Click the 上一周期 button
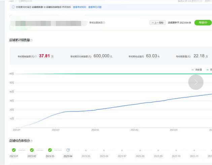Screen dimensions: 212x165 157,23
